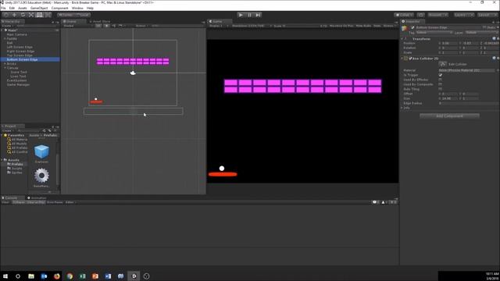Screen dimensions: 500x281
Task: Open the Tag dropdown in Inspector
Action: pos(434,33)
